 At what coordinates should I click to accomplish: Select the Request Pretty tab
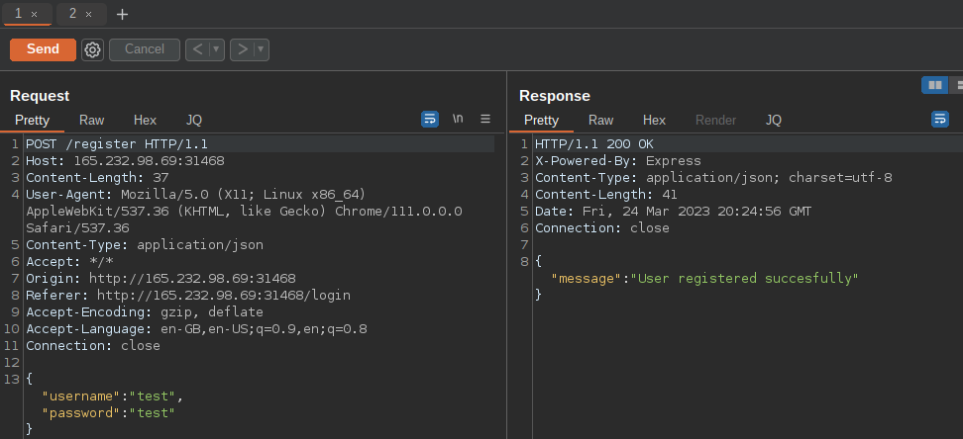pos(32,121)
